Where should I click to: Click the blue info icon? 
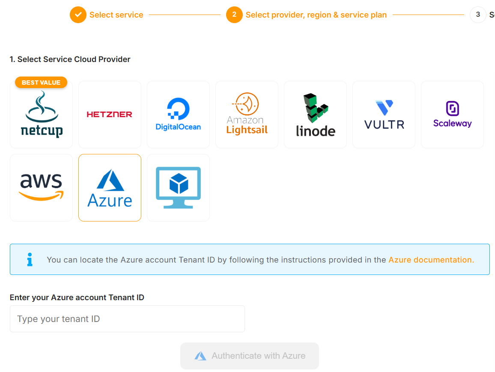30,260
